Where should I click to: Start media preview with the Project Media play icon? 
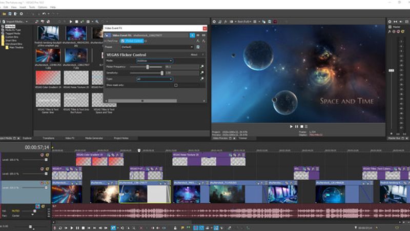(x=71, y=22)
